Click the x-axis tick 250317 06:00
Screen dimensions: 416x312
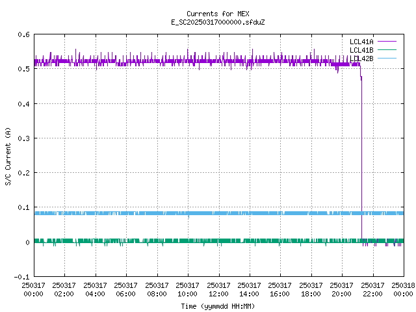tap(125, 289)
